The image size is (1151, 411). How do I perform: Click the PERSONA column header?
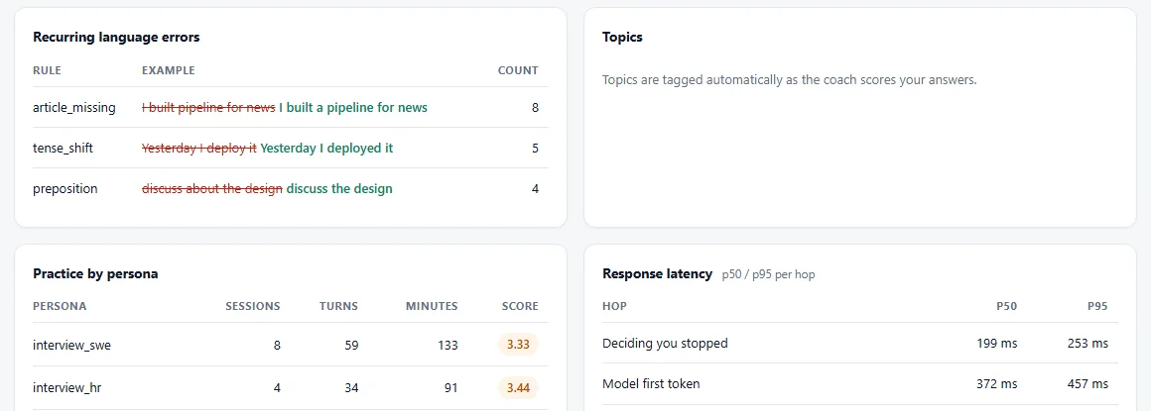60,306
